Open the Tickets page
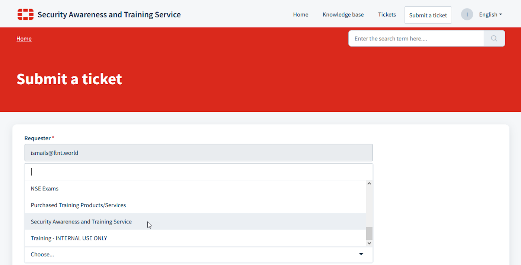This screenshot has height=265, width=521. (x=387, y=14)
